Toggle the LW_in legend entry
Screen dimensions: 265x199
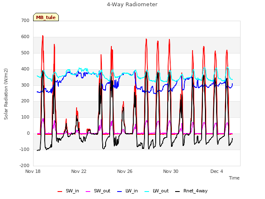[x=128, y=191]
